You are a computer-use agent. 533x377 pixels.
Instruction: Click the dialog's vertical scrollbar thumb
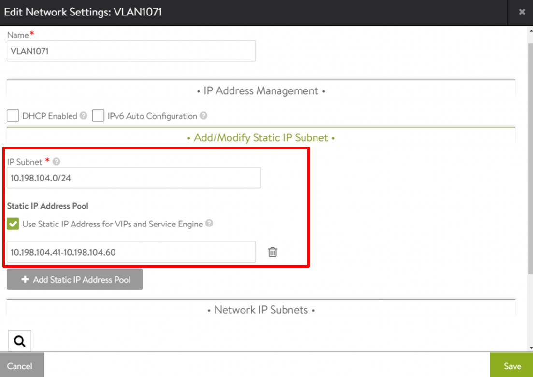(x=530, y=155)
